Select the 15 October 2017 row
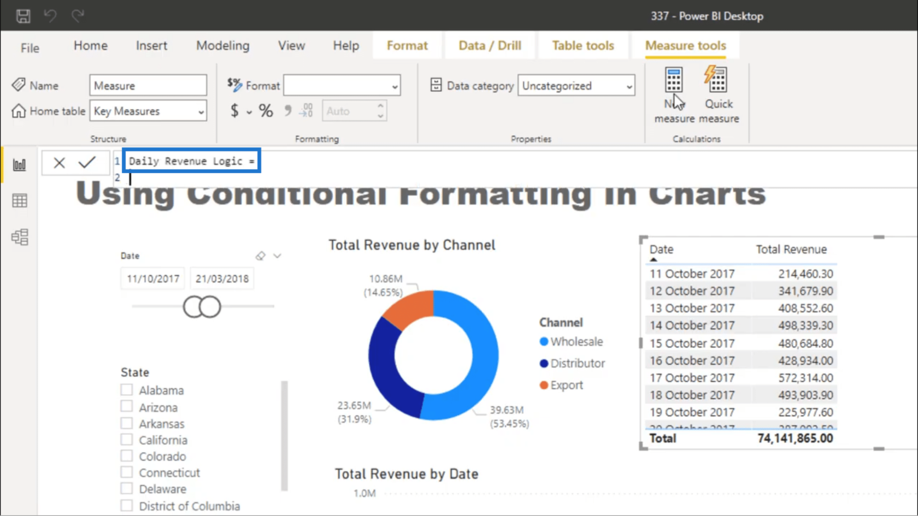This screenshot has width=918, height=516. pyautogui.click(x=741, y=343)
